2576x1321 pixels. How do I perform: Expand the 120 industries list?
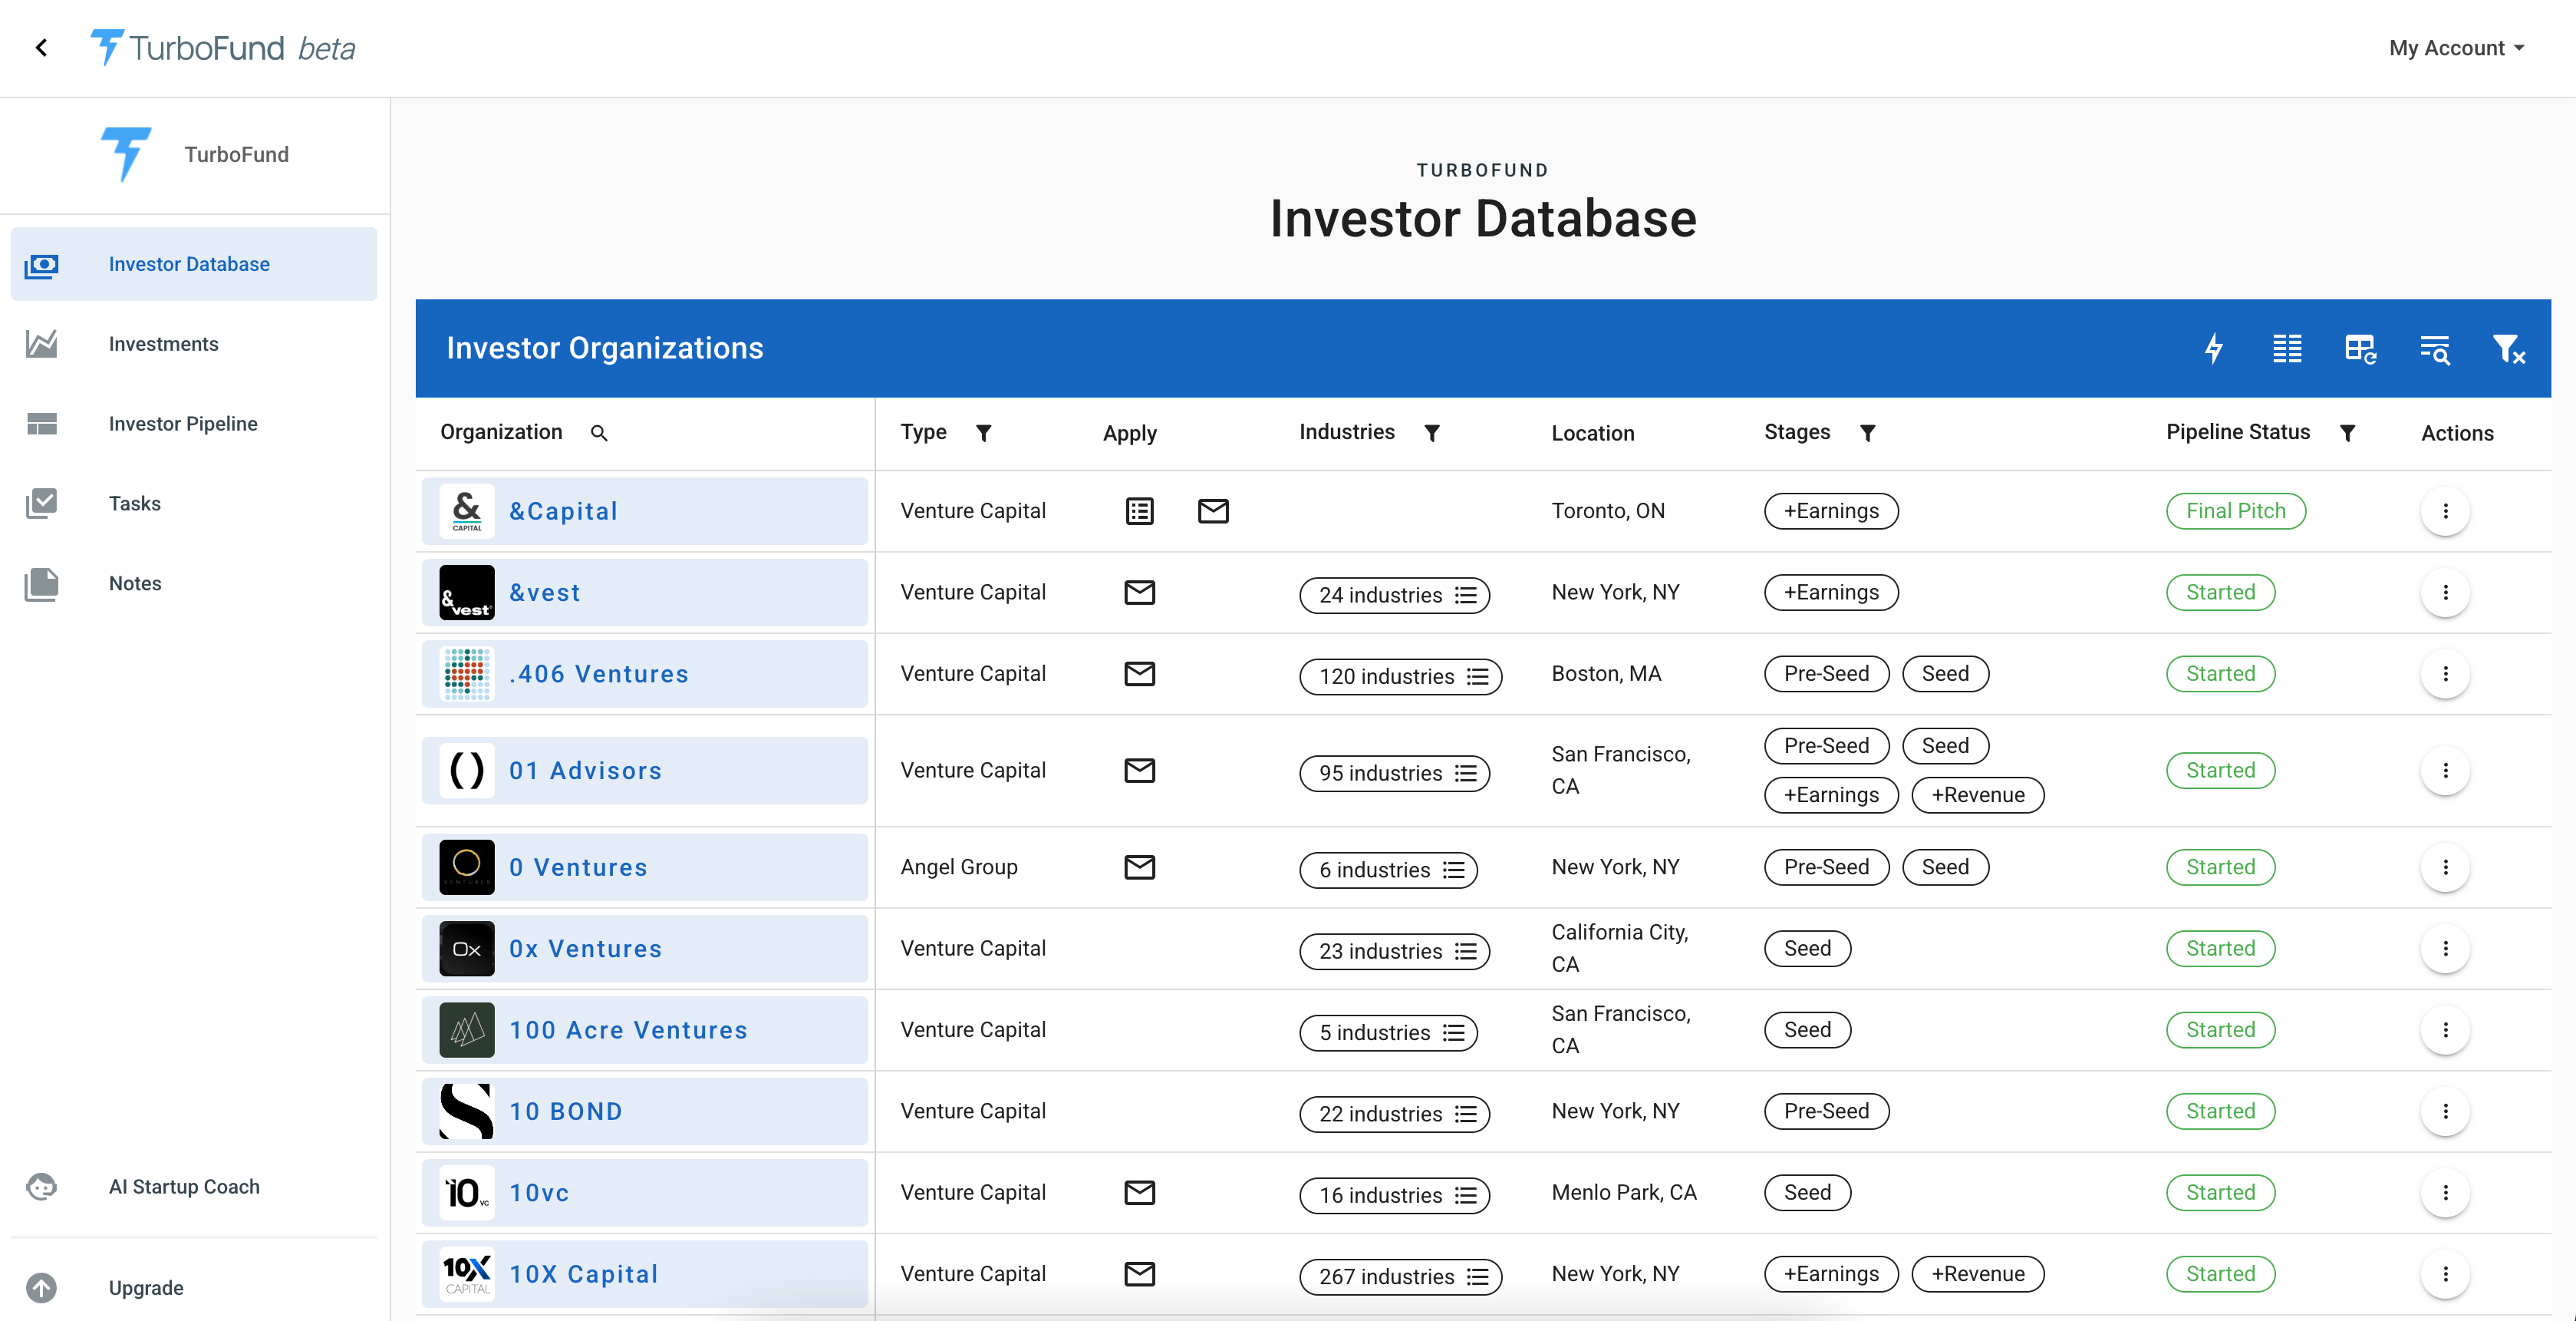[1400, 675]
